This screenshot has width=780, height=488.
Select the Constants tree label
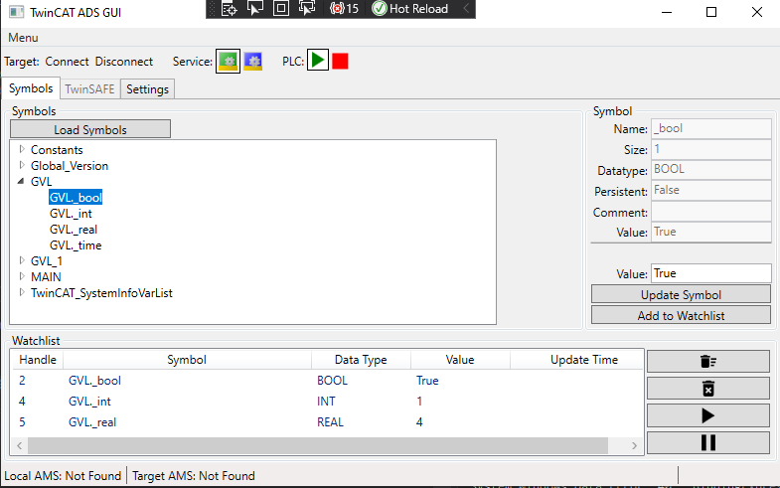57,150
